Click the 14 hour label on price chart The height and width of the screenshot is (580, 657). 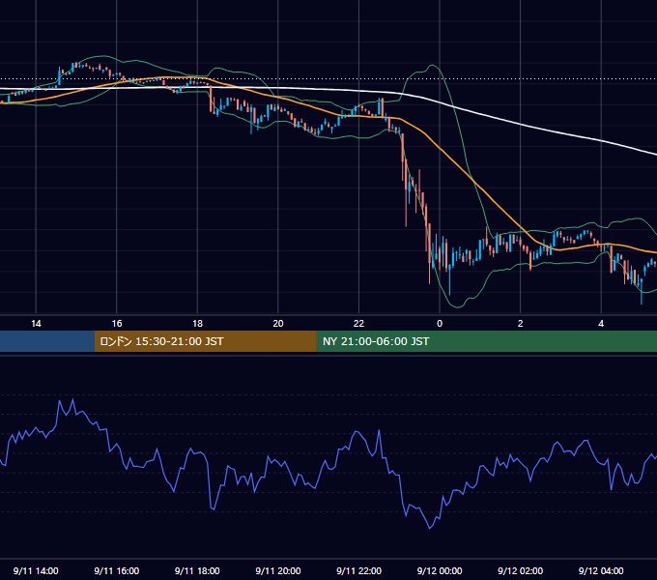[x=36, y=324]
